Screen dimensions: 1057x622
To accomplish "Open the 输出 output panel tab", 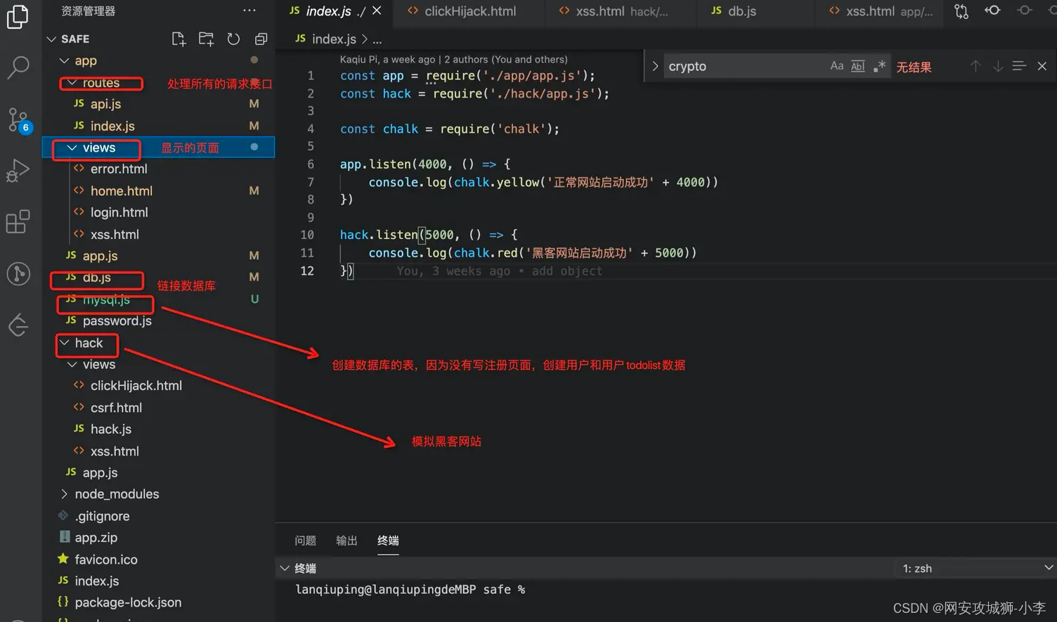I will pos(346,540).
